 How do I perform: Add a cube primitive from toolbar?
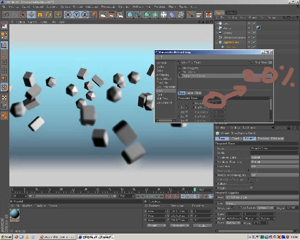pyautogui.click(x=130, y=15)
